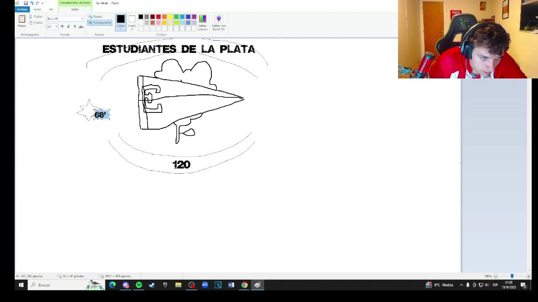Click the selected 68' text box
Viewport: 538px width, 302px height.
[x=101, y=115]
